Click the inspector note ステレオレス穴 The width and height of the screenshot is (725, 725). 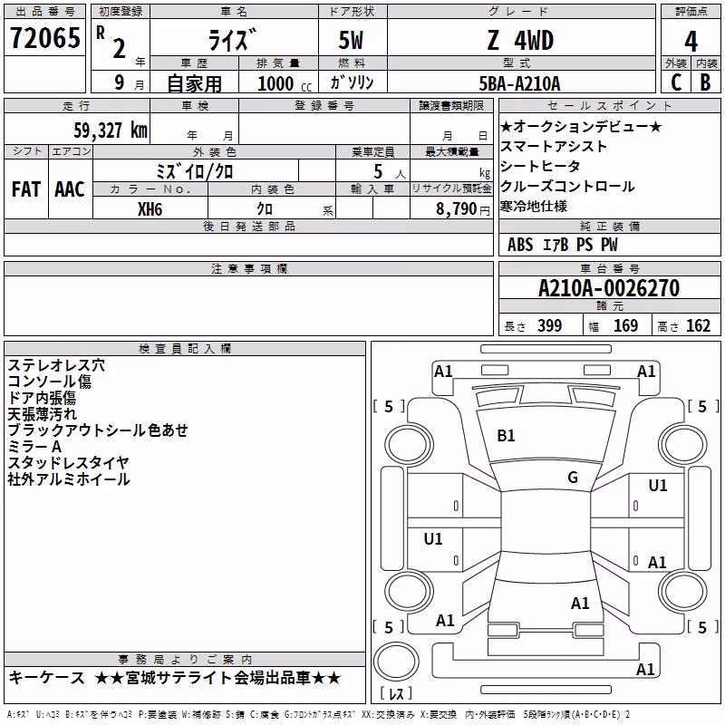coord(56,365)
